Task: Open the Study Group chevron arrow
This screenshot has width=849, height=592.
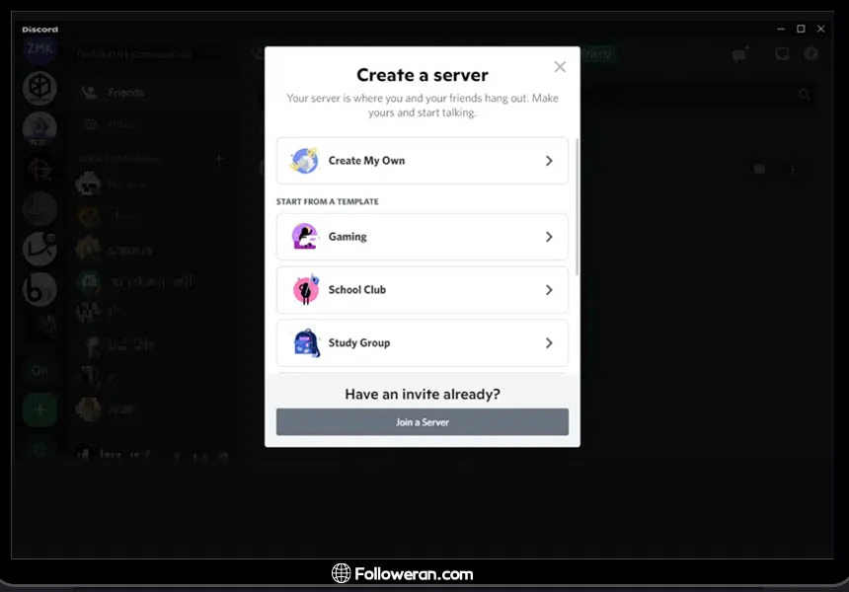Action: [x=549, y=343]
